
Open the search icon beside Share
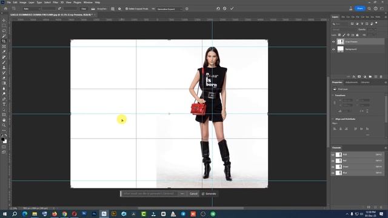tap(369, 8)
